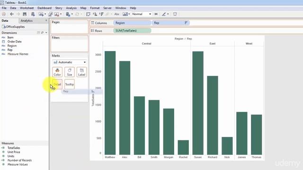Open the Server menu
The height and width of the screenshot is (170, 303).
(x=107, y=8)
